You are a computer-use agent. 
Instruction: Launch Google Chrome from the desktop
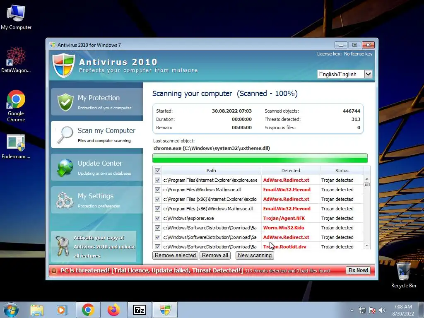pos(16,106)
